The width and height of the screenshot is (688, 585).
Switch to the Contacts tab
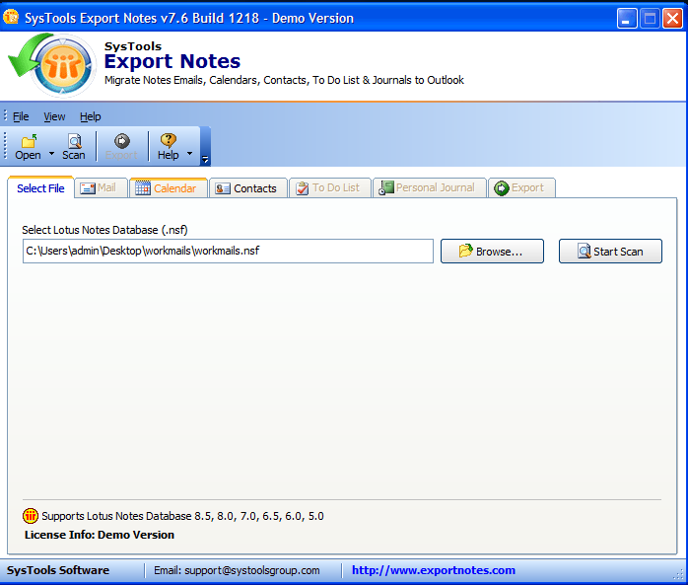coord(248,188)
